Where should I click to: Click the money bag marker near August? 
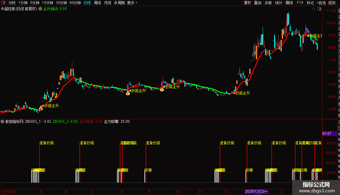128,93
